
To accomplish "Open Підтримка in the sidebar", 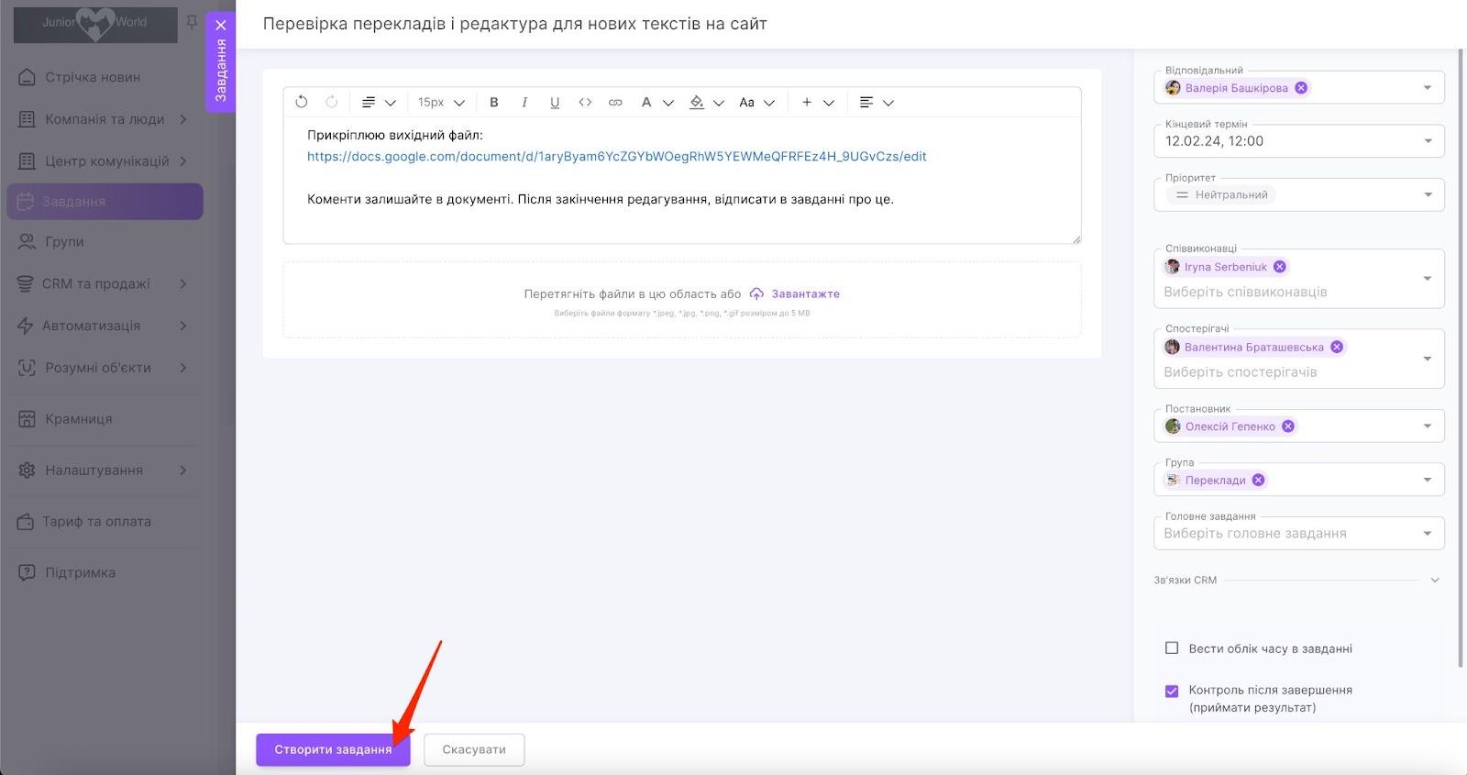I will tap(105, 573).
